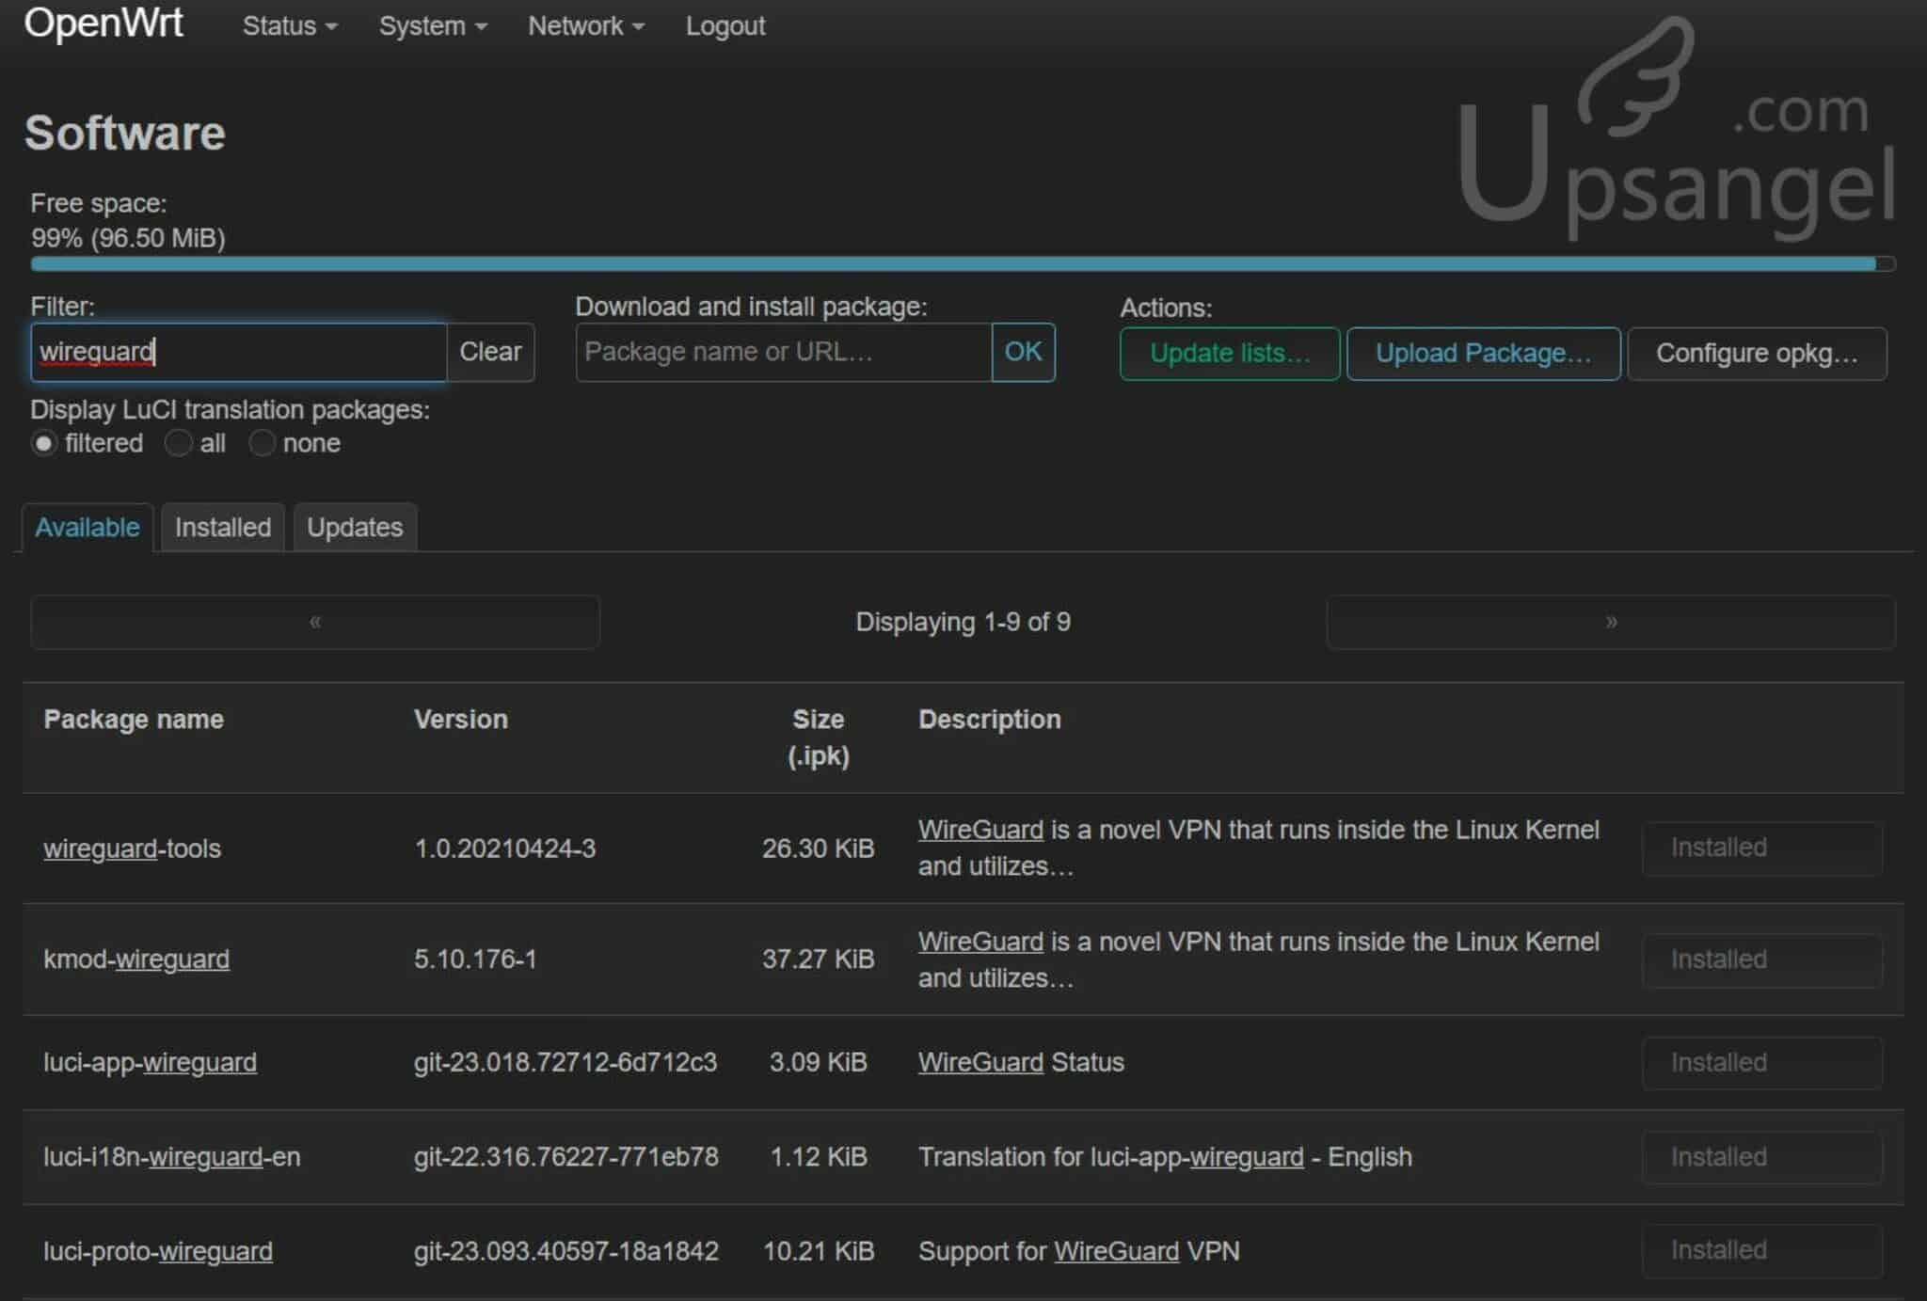
Task: Switch to the Installed tab
Action: pos(222,528)
